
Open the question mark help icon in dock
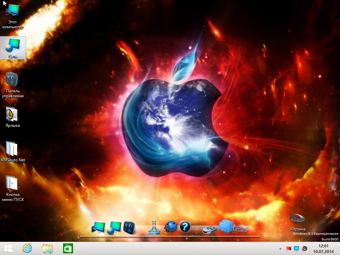pos(185,227)
